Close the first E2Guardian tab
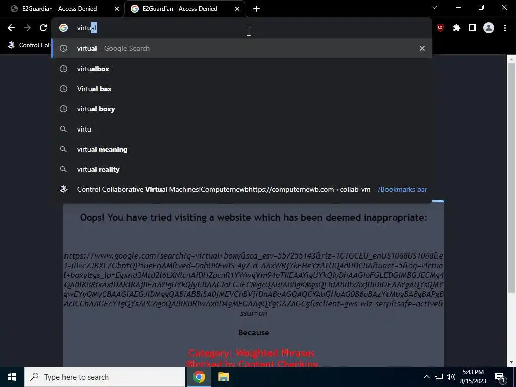The height and width of the screenshot is (387, 516). tap(117, 9)
